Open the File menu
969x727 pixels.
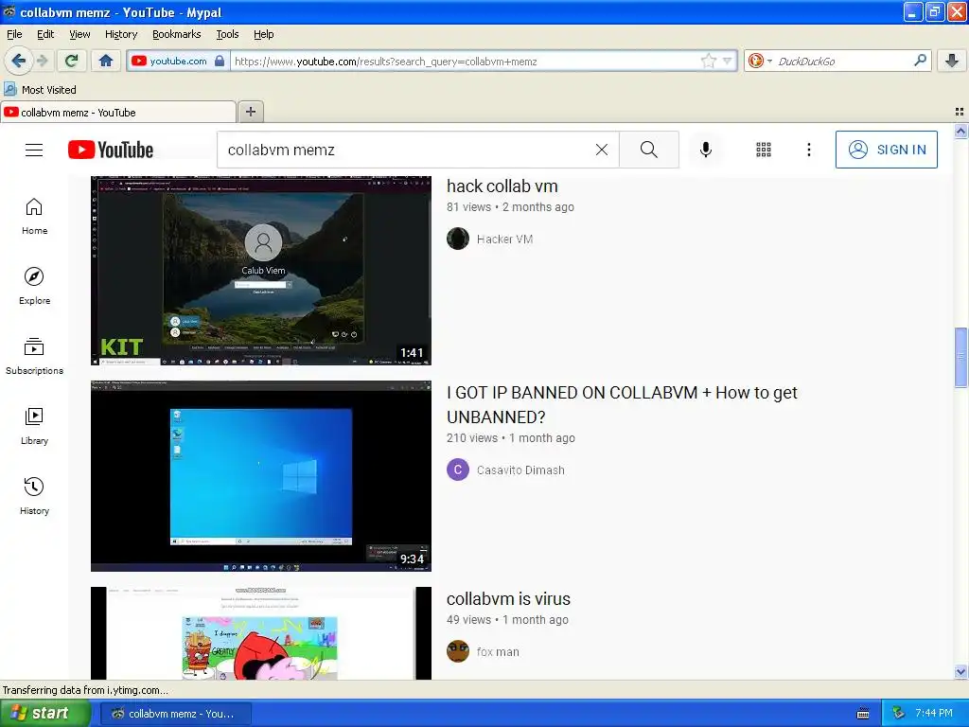point(14,34)
